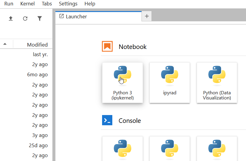246x161 pixels.
Task: Refresh the file browser list
Action: [x=25, y=18]
